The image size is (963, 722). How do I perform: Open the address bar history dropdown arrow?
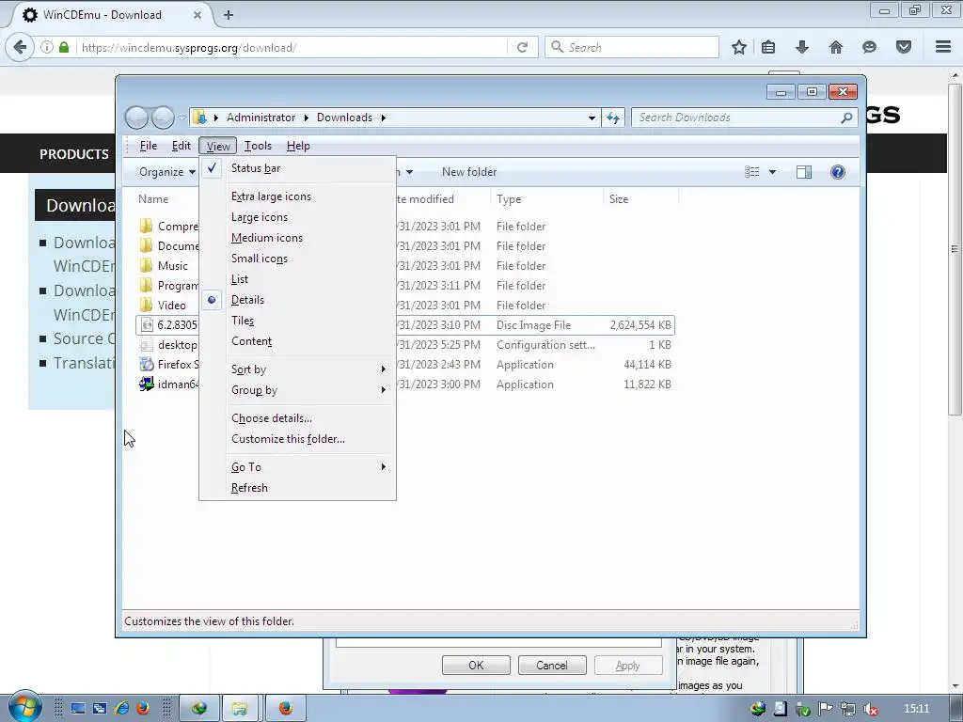coord(591,118)
